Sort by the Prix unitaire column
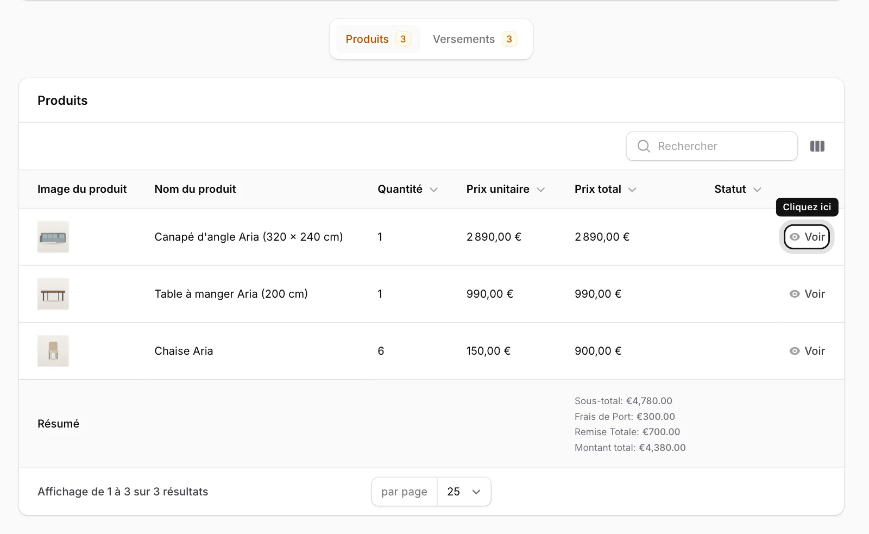Screen dimensions: 869x534 tap(506, 189)
